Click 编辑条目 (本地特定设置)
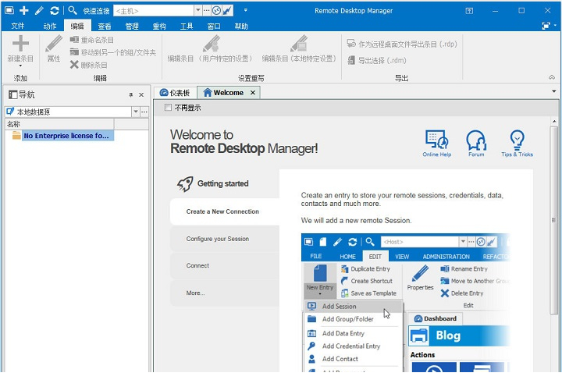This screenshot has width=562, height=387. tap(299, 48)
